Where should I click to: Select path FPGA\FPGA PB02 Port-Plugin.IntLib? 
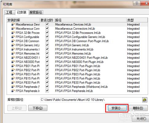pyautogui.click(x=78, y=70)
